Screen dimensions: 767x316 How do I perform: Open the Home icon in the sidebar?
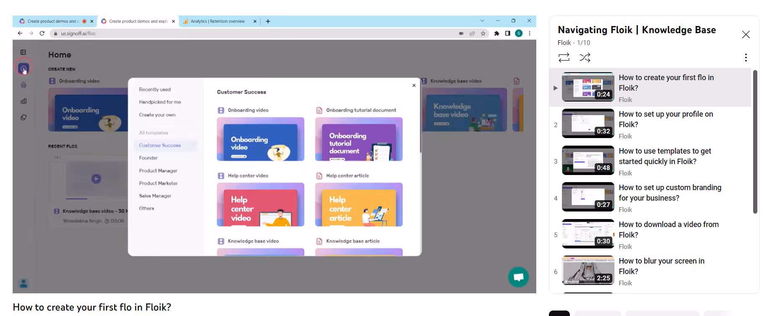[x=24, y=85]
